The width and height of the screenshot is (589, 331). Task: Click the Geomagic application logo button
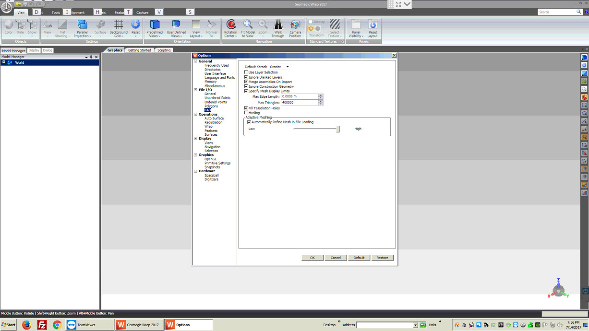(x=6, y=7)
